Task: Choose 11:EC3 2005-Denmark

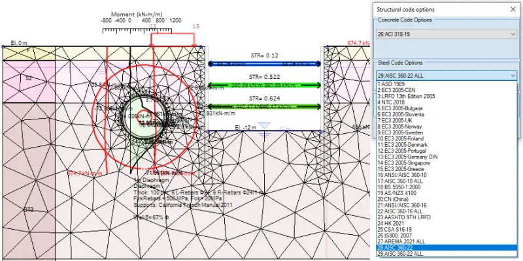Action: (x=447, y=145)
